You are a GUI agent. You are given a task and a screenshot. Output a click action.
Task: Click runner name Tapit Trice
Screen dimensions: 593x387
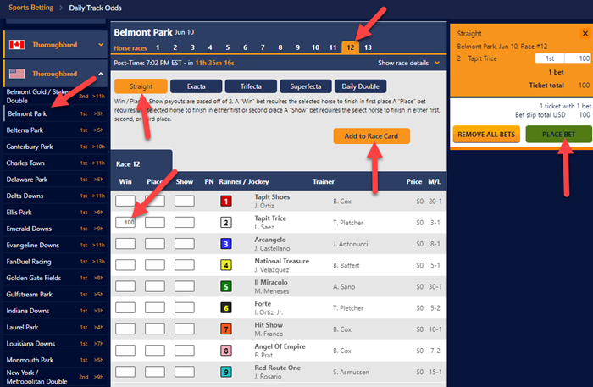(x=270, y=218)
